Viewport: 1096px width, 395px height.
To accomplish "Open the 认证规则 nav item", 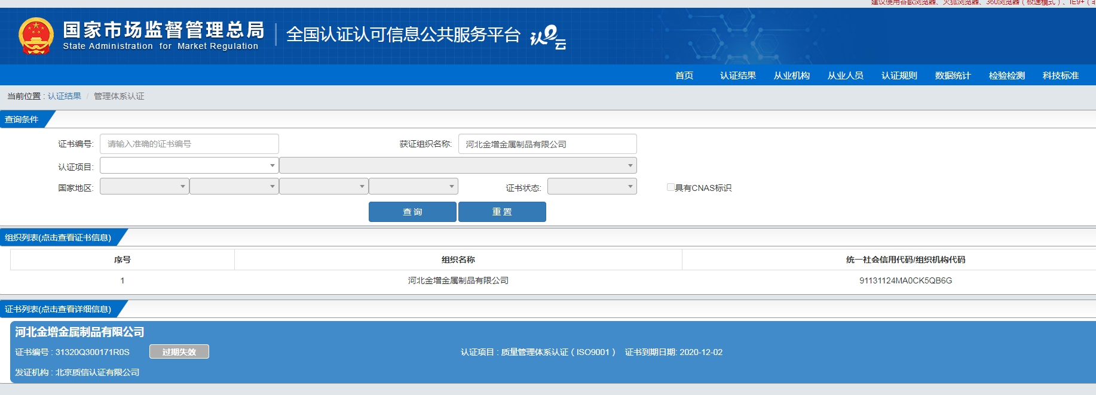I will click(x=899, y=75).
